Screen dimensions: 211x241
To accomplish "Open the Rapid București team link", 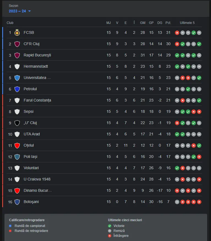I will 37,55.
